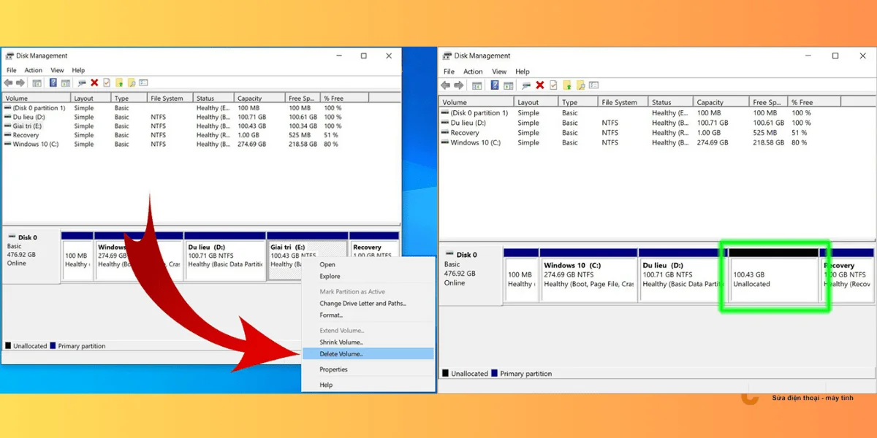
Task: Open the View menu in the left window
Action: coord(56,70)
